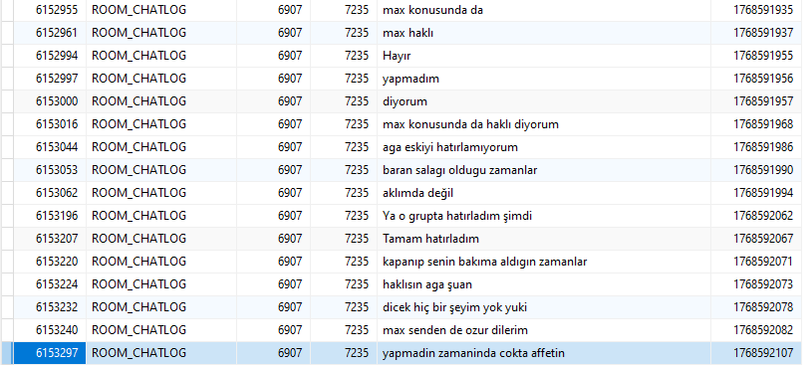Select timestamp cell 1768591935
This screenshot has height=365, width=807.
point(756,10)
